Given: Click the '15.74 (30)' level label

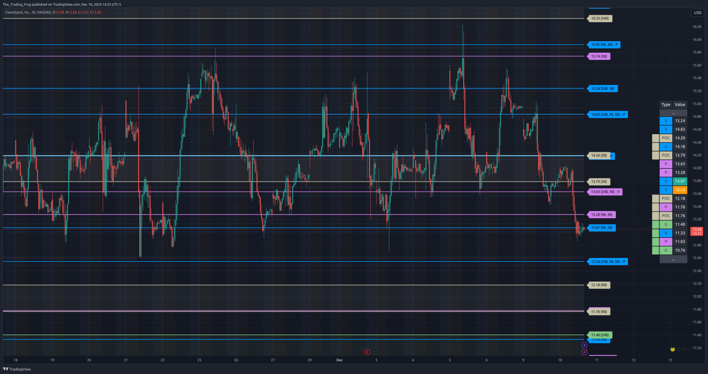Looking at the screenshot, I should point(599,56).
